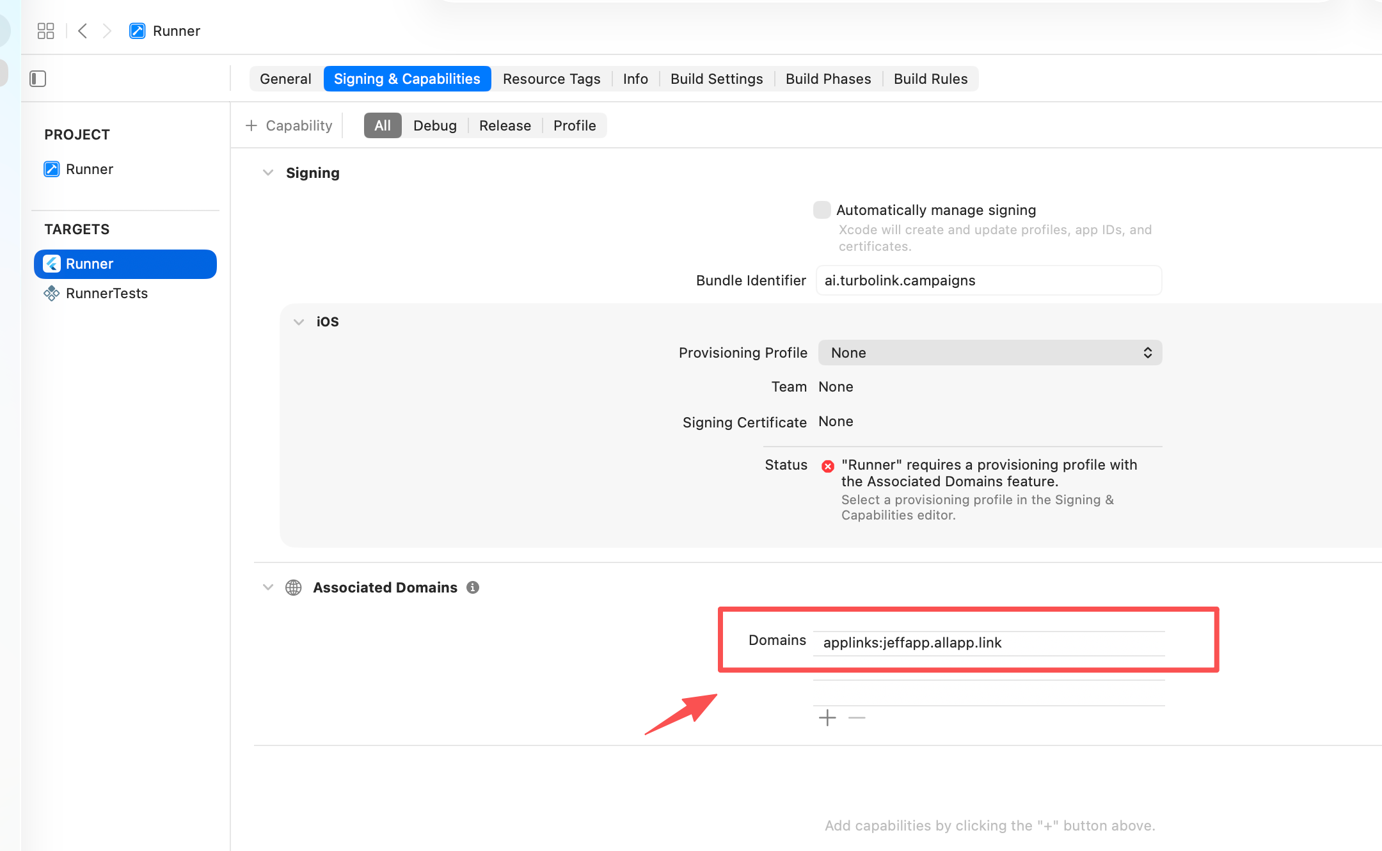Collapse the Associated Domains section
1382x851 pixels.
pos(268,587)
